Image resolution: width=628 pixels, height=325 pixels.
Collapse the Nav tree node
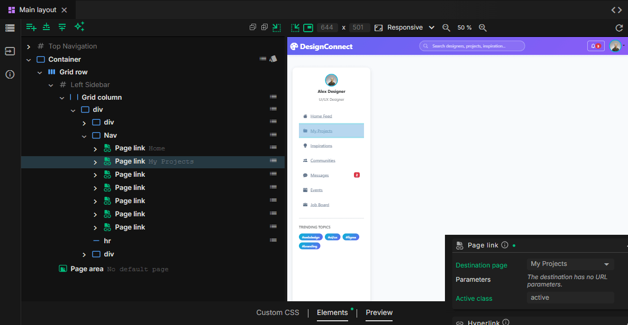pyautogui.click(x=84, y=136)
